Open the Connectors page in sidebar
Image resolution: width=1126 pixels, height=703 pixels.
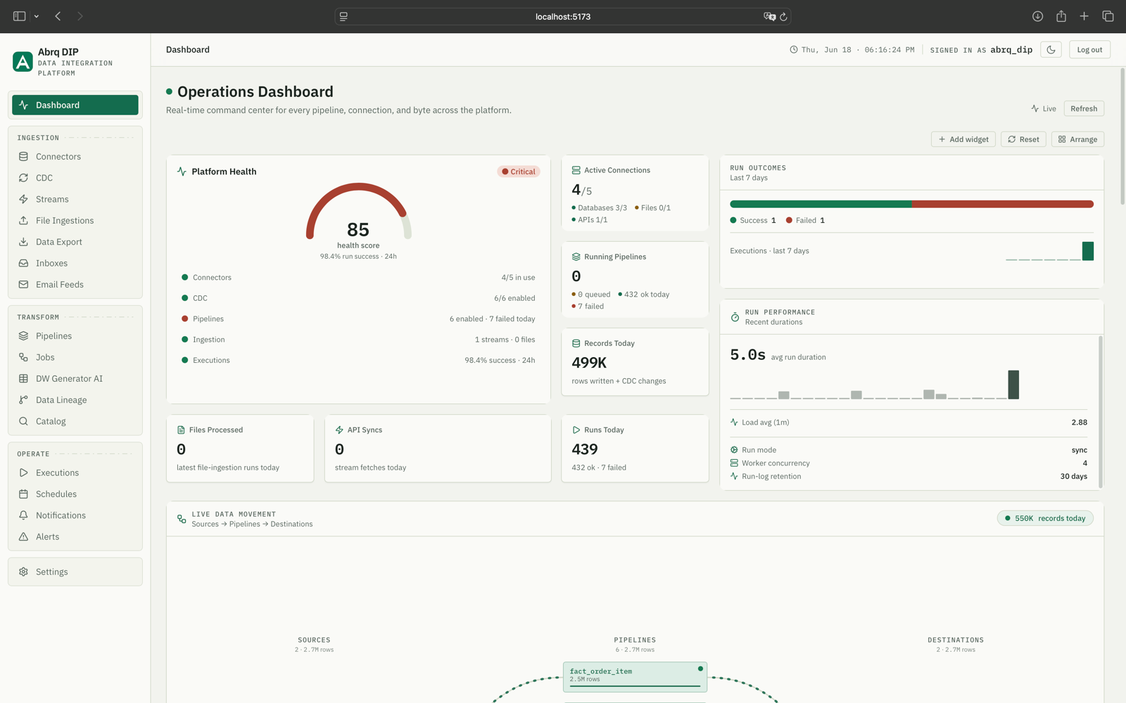[x=75, y=157]
